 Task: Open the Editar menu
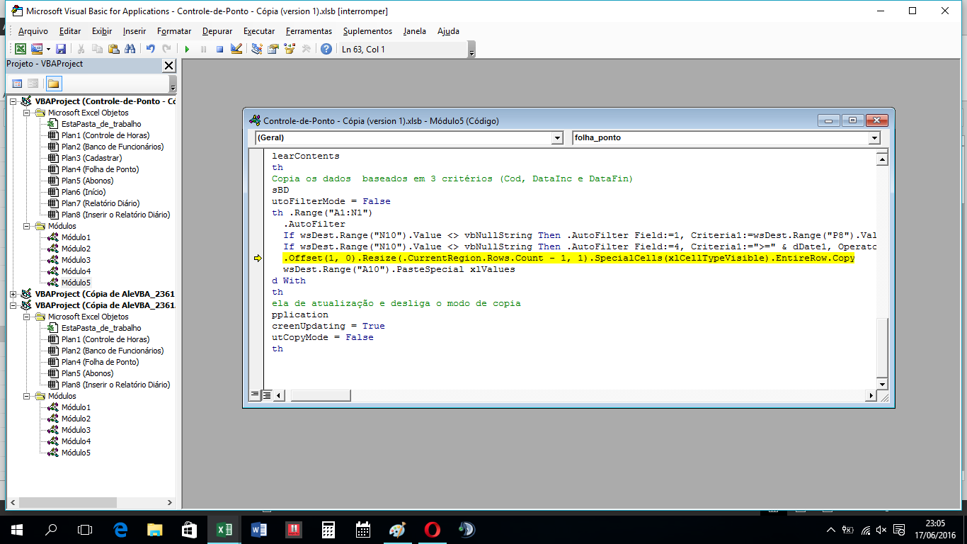(70, 31)
